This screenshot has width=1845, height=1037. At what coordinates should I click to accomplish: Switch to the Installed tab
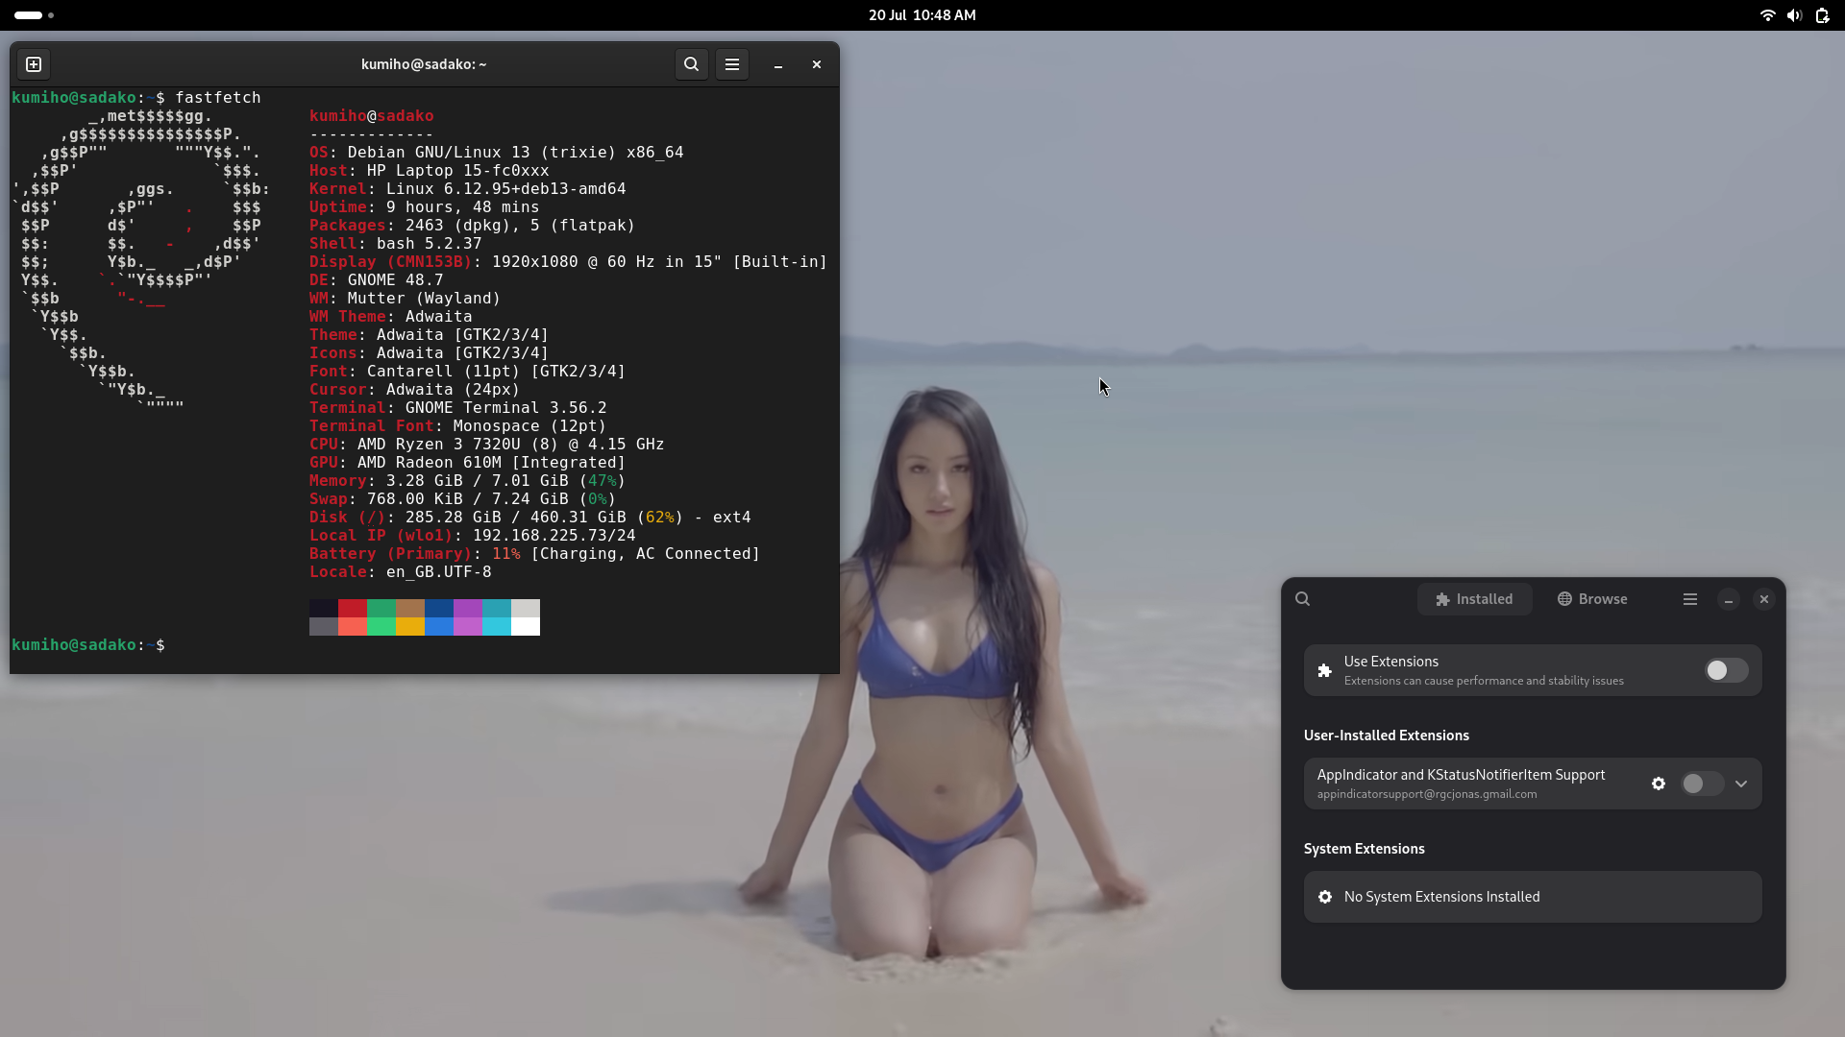(1474, 599)
